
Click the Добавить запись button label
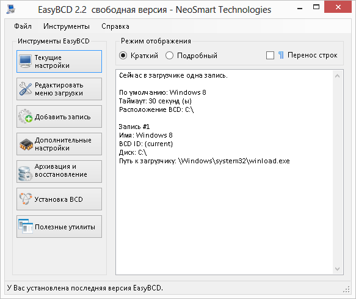pyautogui.click(x=62, y=117)
